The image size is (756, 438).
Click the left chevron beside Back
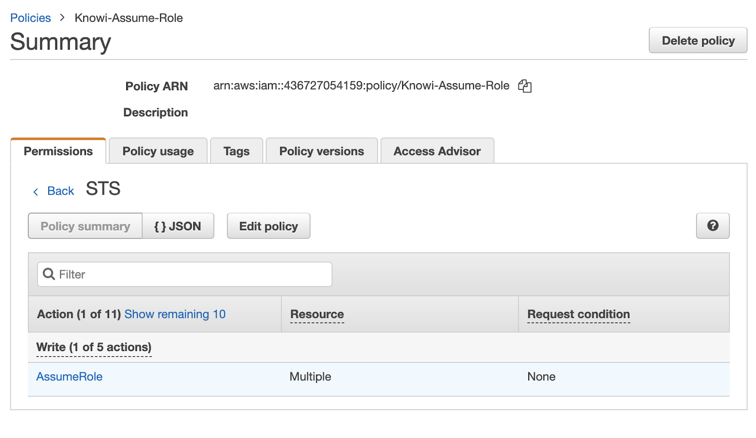(36, 191)
